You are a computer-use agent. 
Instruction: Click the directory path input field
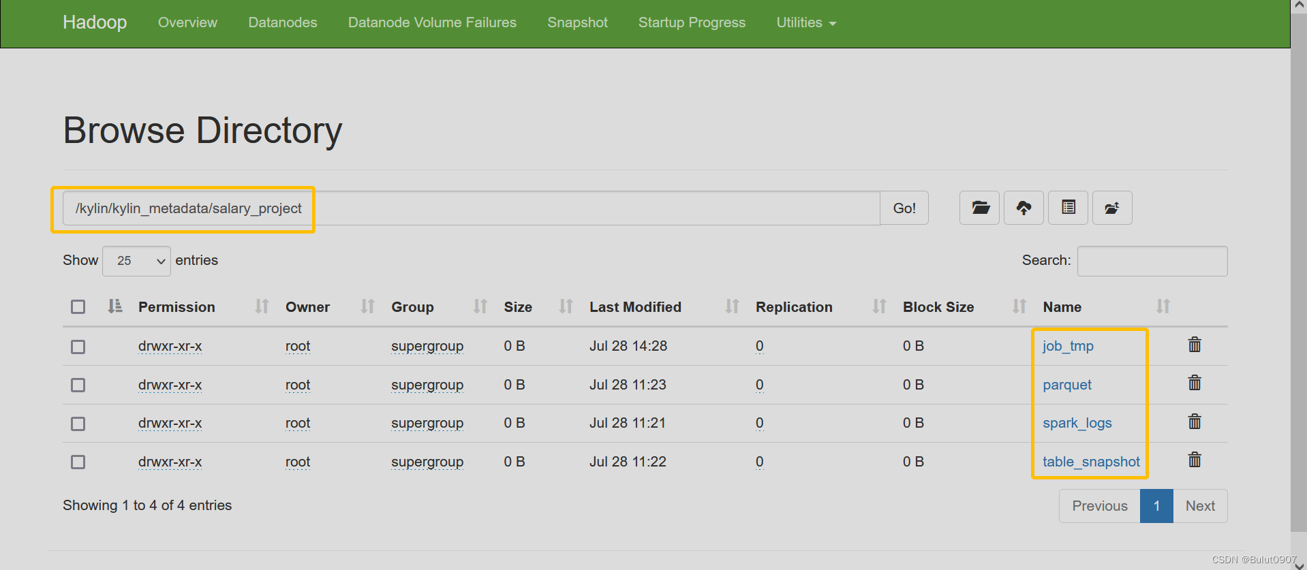(472, 208)
